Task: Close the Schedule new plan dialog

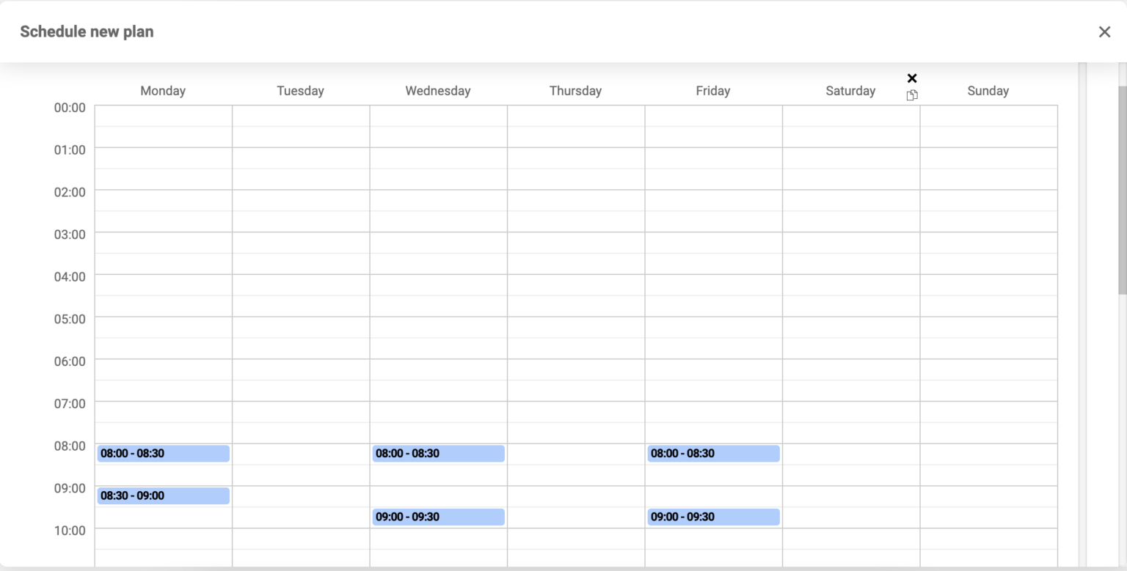Action: (1104, 32)
